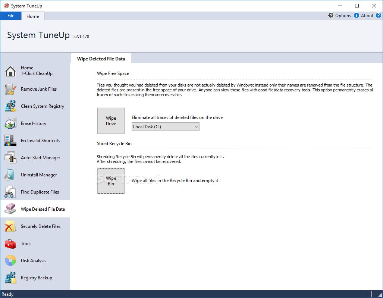Minimize the System TuneUp window
The width and height of the screenshot is (383, 298).
click(340, 6)
